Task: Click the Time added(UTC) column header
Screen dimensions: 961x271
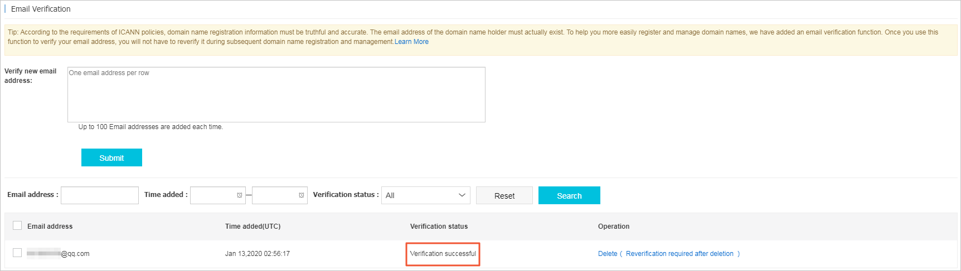Action: (253, 226)
